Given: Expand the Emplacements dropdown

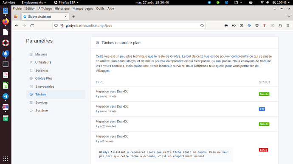Looking at the screenshot, I should pos(34,3).
